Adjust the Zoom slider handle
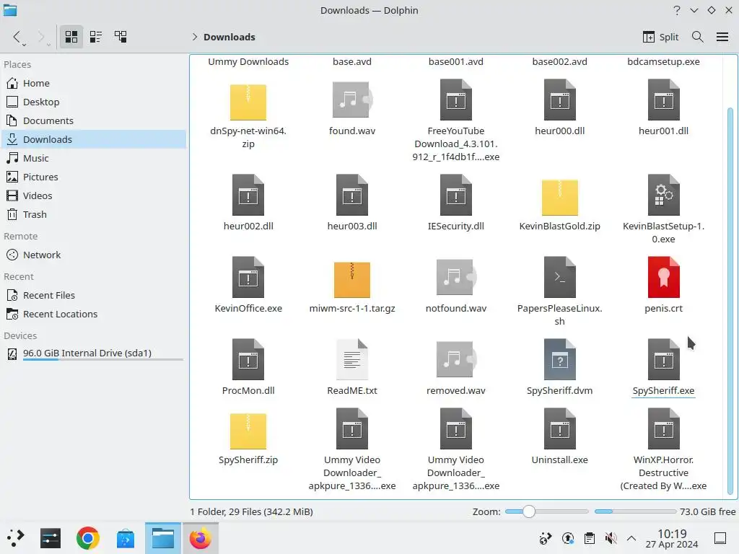Screen dimensions: 739x554 [x=529, y=511]
